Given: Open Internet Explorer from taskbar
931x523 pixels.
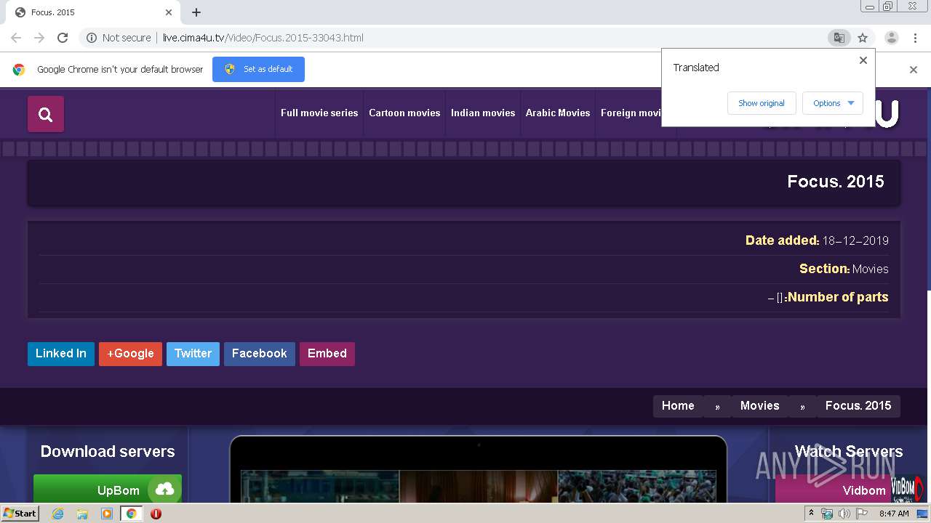Looking at the screenshot, I should [57, 514].
